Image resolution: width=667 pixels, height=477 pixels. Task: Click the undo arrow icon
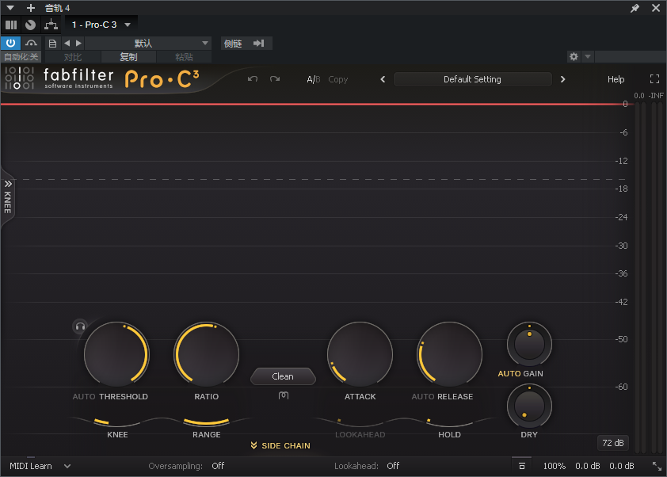click(x=253, y=79)
